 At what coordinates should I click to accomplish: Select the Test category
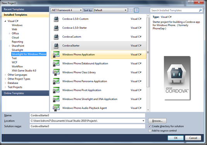(x=14, y=58)
